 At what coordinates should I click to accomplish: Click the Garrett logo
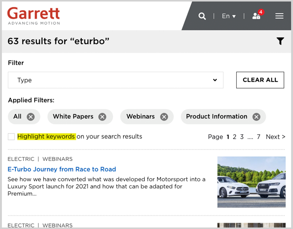click(33, 16)
